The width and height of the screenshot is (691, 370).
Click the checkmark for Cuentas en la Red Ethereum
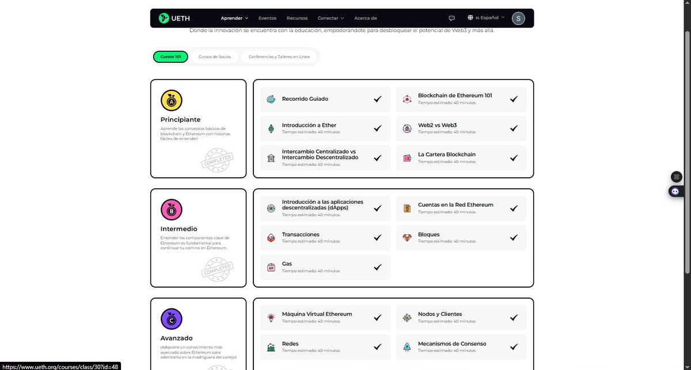click(x=514, y=208)
